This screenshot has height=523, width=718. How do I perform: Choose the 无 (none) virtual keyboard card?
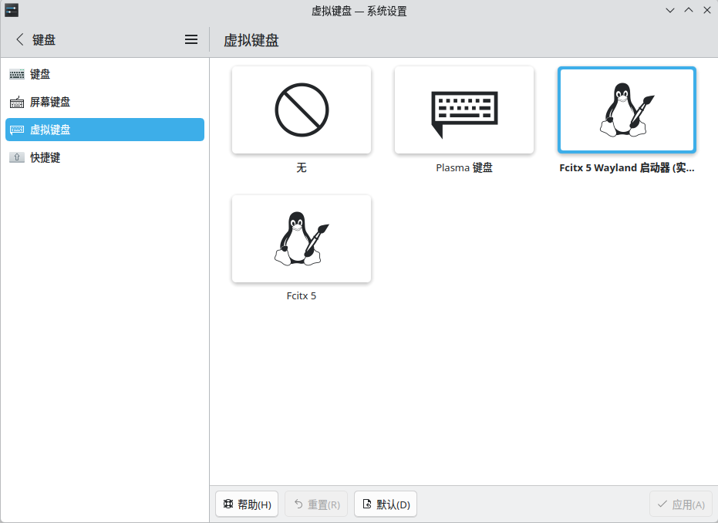302,110
